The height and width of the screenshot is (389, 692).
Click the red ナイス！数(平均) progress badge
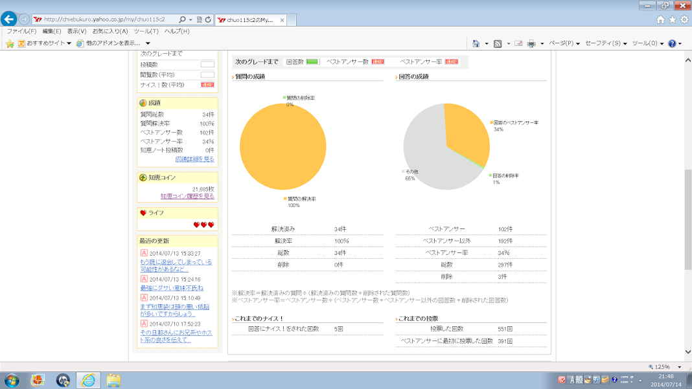tap(207, 85)
